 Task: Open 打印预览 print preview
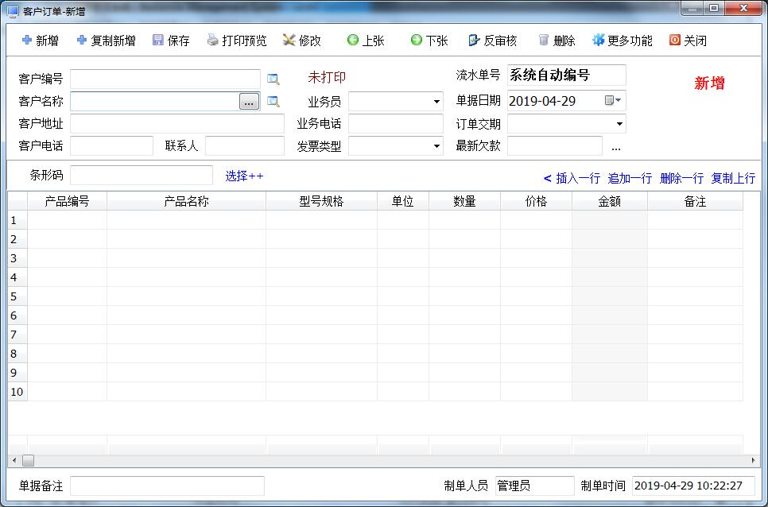click(x=213, y=41)
